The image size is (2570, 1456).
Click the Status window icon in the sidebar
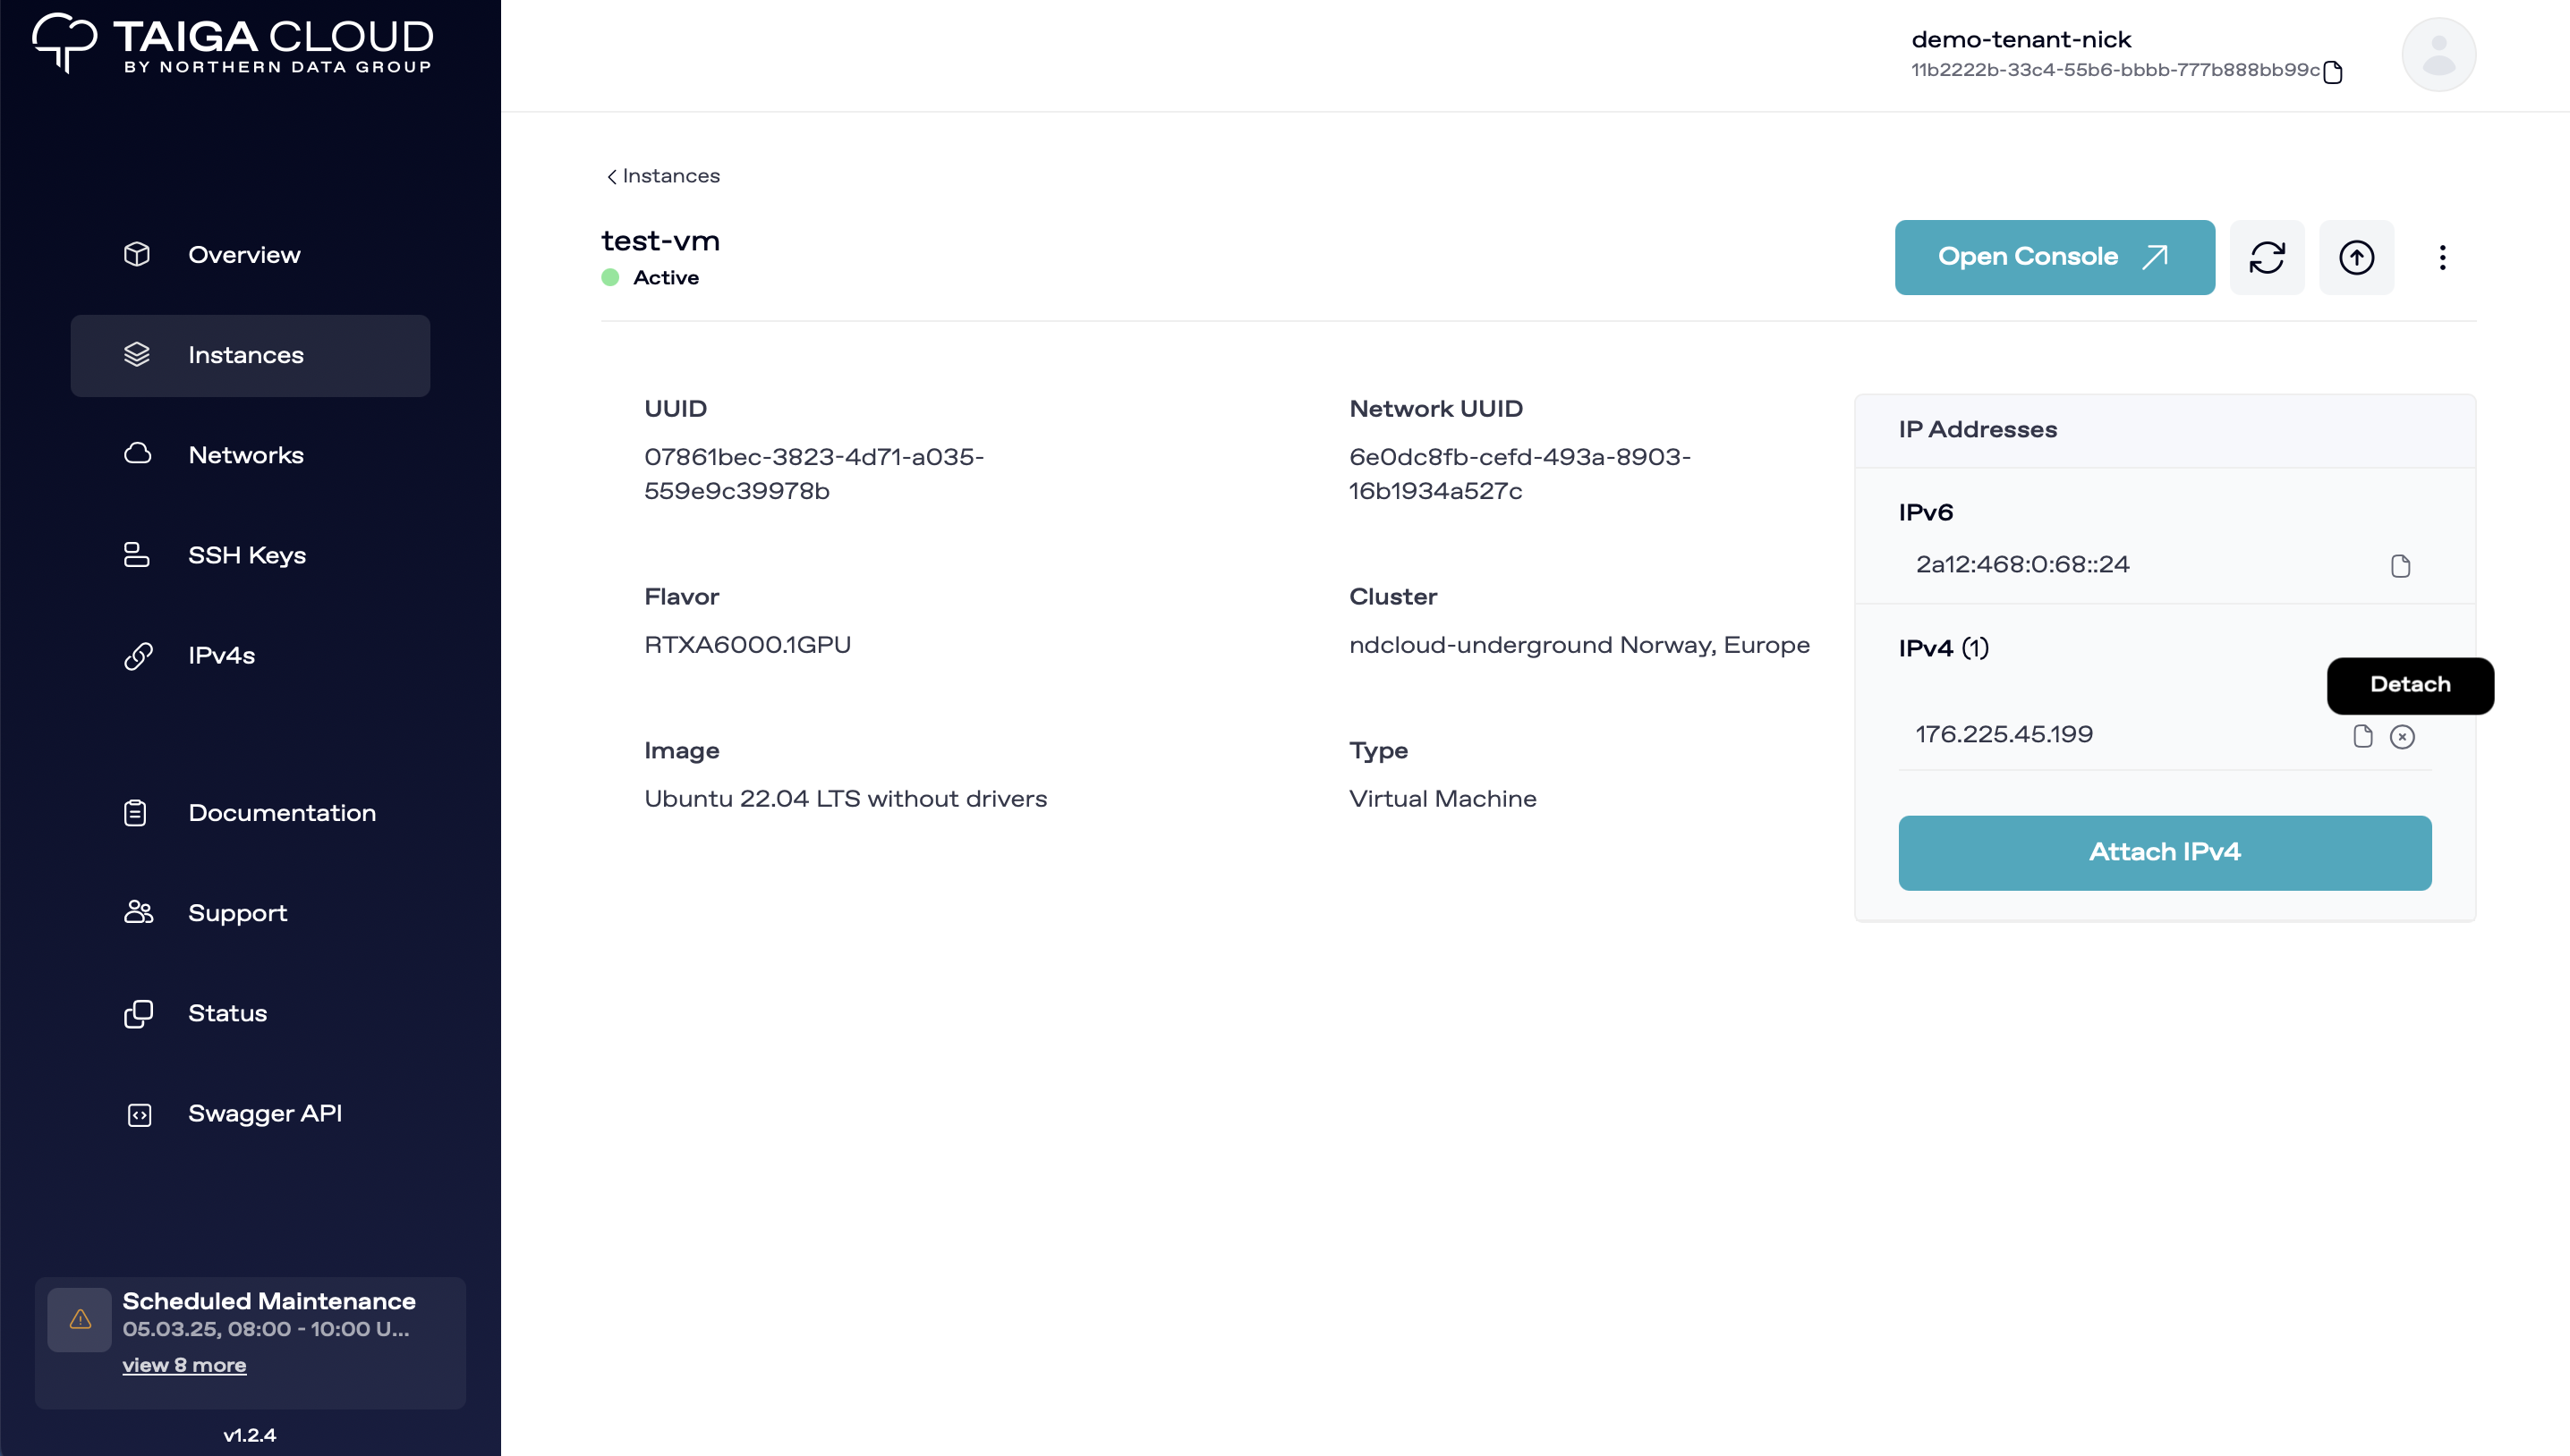click(137, 1013)
